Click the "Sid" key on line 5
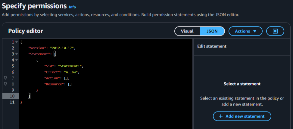 pos(49,66)
